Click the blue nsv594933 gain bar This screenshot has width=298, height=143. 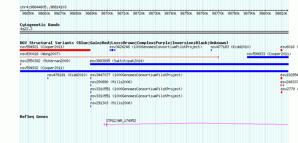click(x=268, y=57)
